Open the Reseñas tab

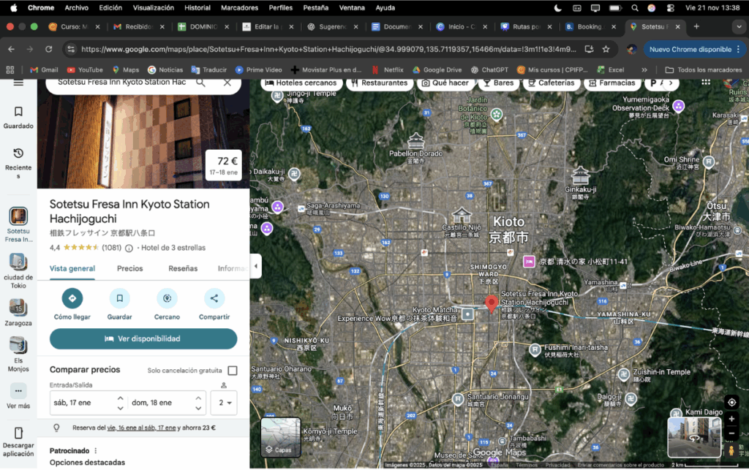[x=183, y=268]
